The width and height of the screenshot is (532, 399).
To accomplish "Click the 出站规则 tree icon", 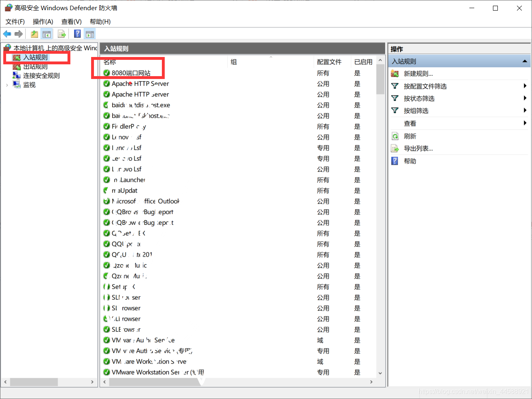I will coord(17,66).
